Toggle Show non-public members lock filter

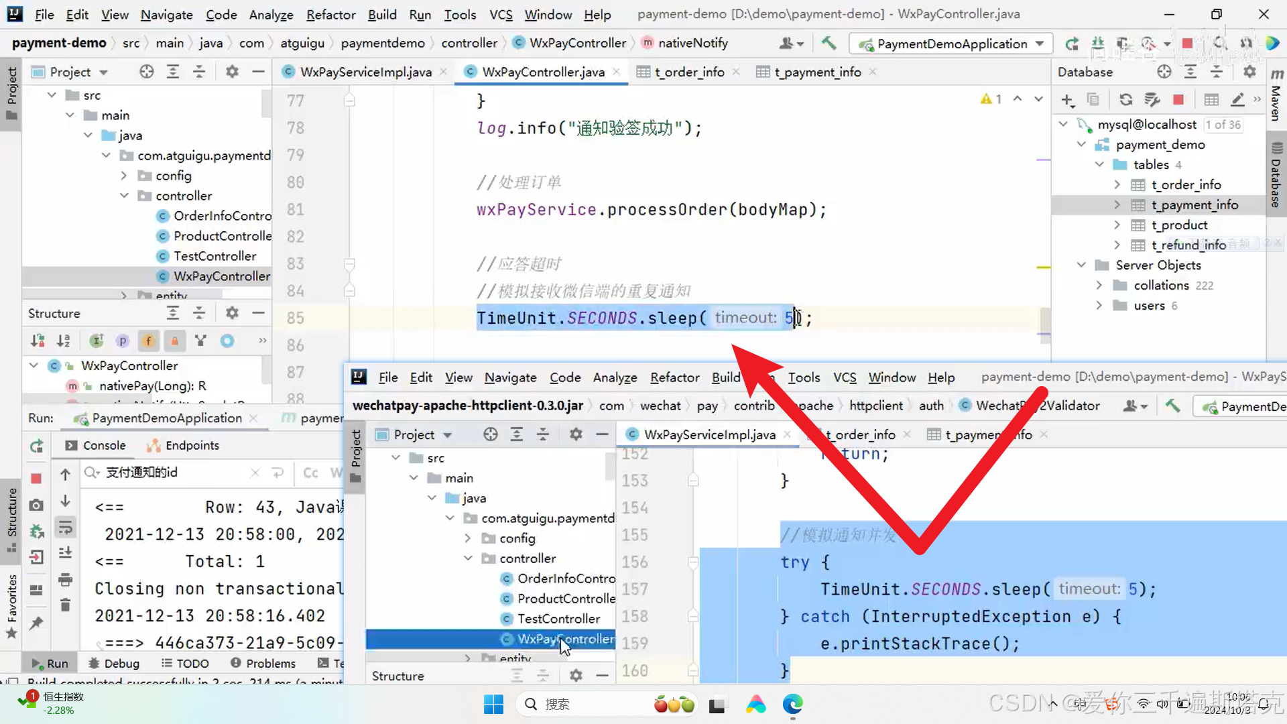pos(174,341)
